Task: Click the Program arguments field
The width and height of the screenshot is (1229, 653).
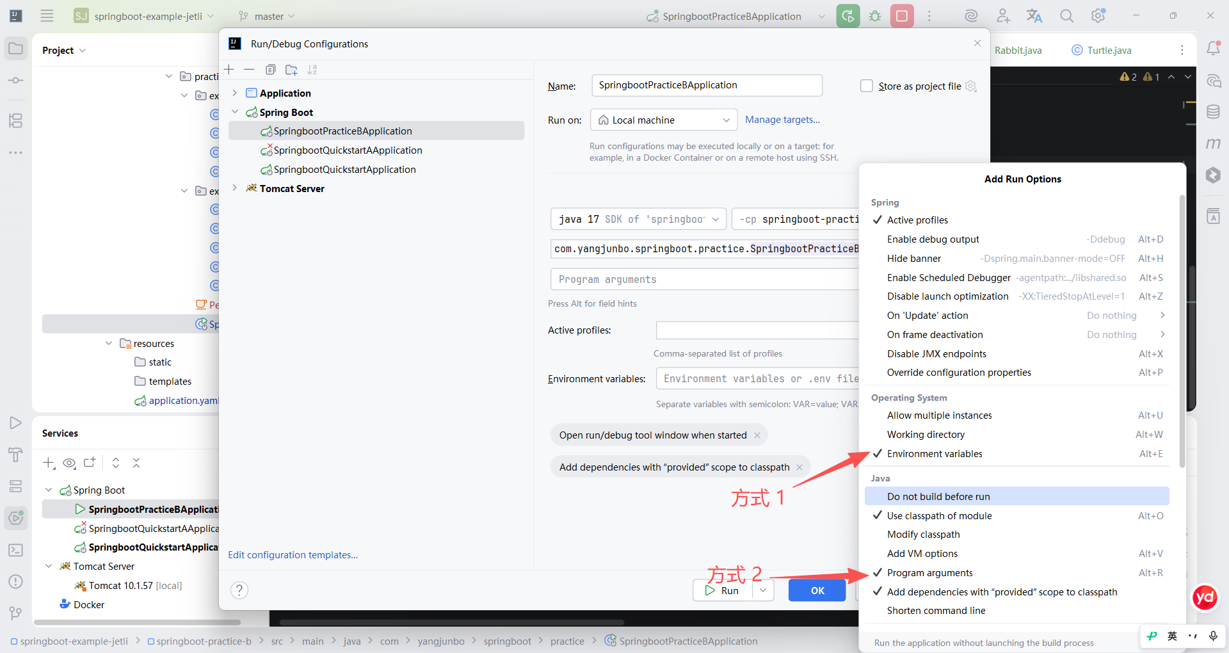Action: (704, 279)
